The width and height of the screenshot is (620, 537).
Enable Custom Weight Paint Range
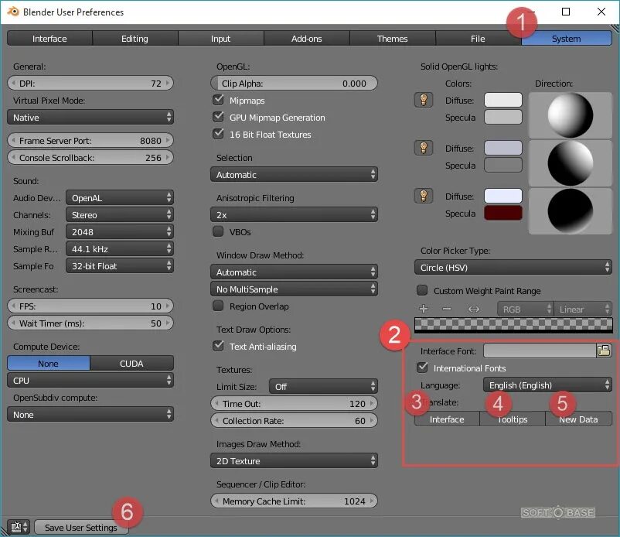(x=422, y=290)
